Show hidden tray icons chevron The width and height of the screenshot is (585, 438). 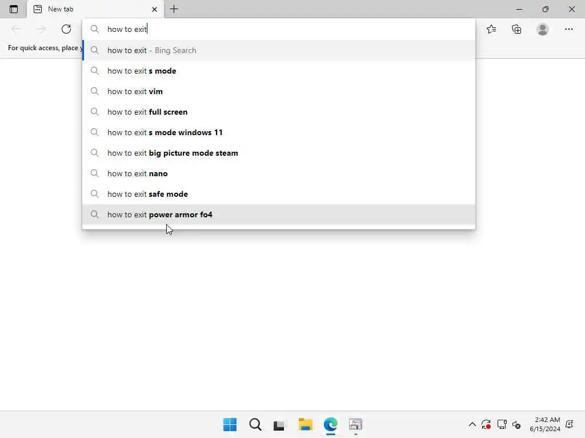pyautogui.click(x=472, y=424)
